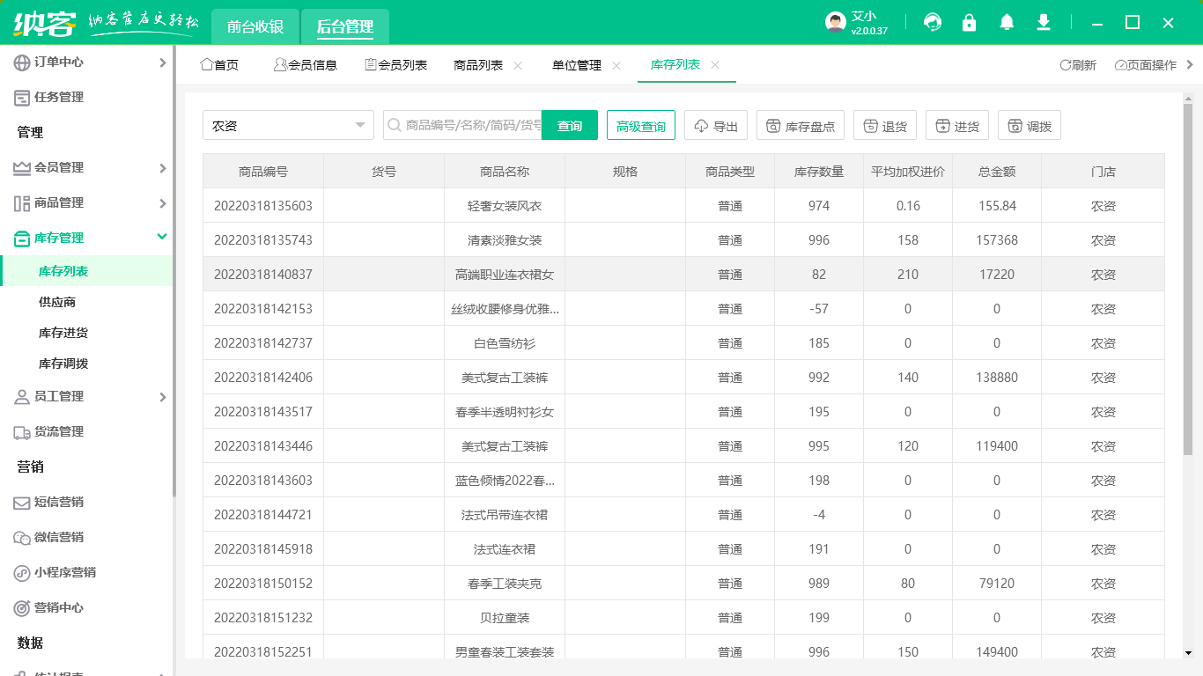Expand the 员工管理 menu chevron
This screenshot has height=676, width=1203.
(162, 397)
